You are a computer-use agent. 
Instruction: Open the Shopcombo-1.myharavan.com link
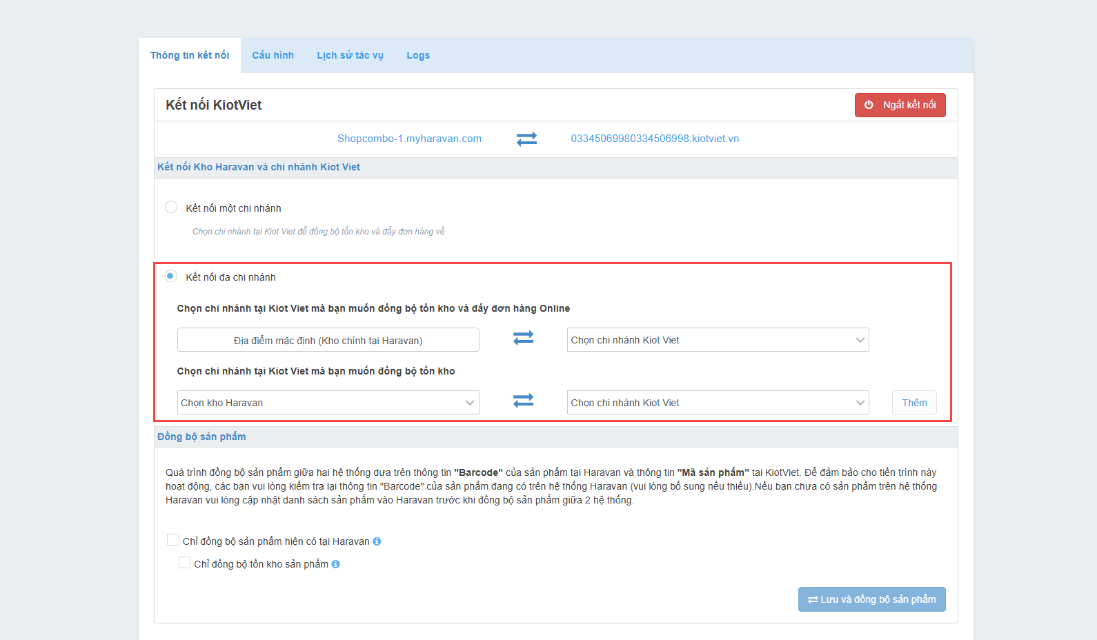coord(409,139)
